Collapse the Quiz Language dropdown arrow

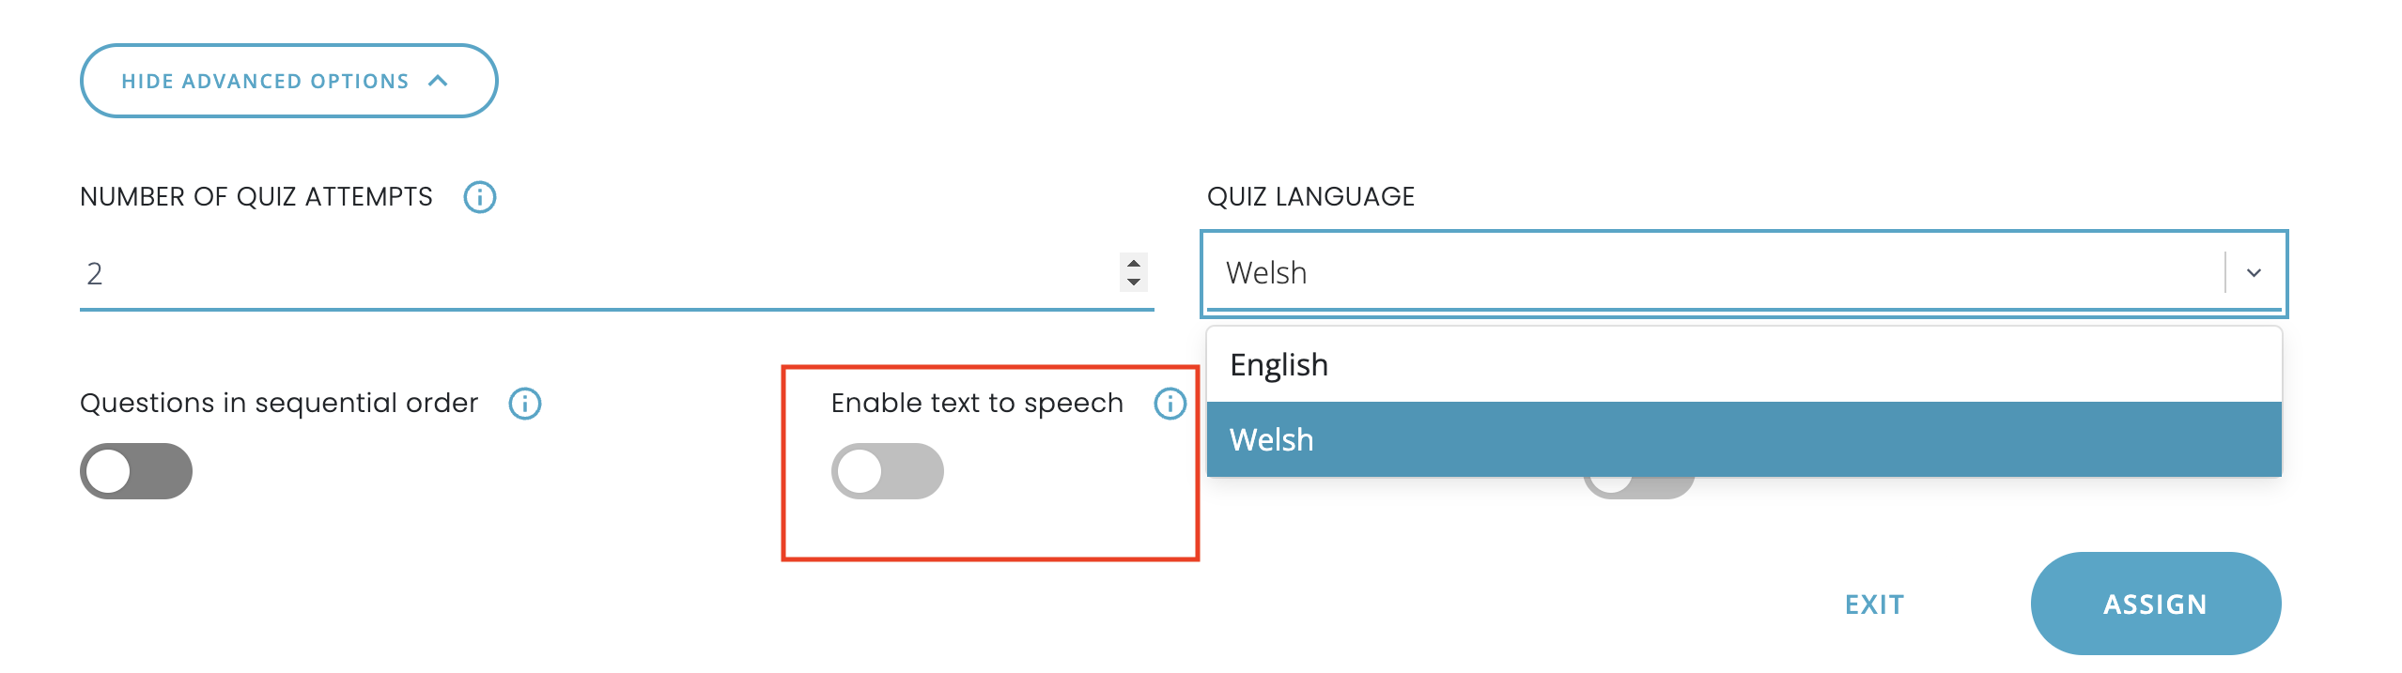(x=2254, y=273)
